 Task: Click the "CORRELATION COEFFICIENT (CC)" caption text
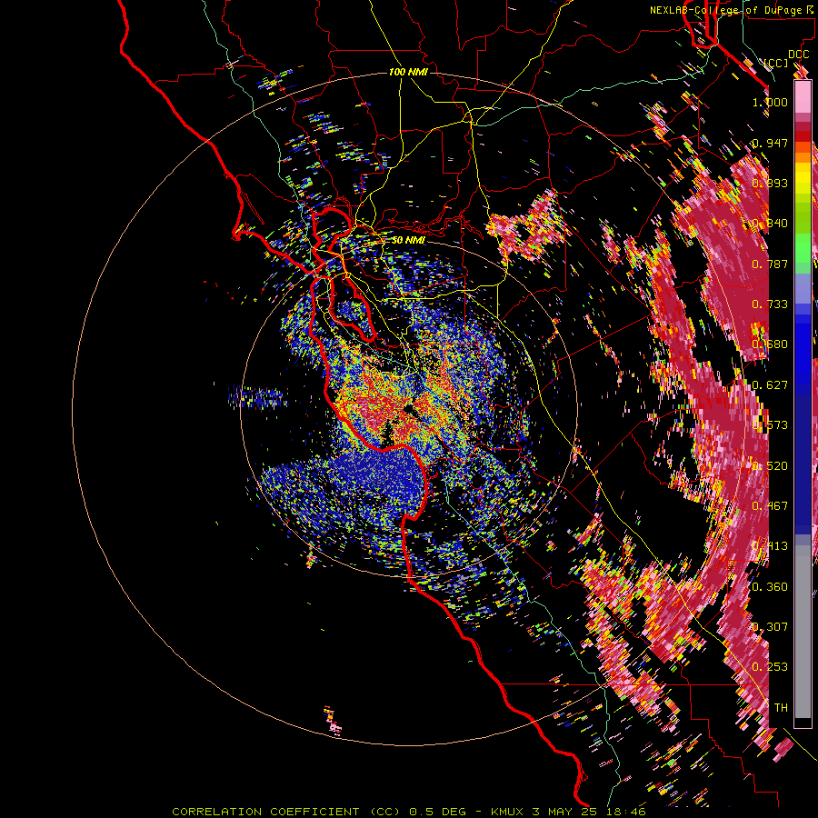coord(286,812)
